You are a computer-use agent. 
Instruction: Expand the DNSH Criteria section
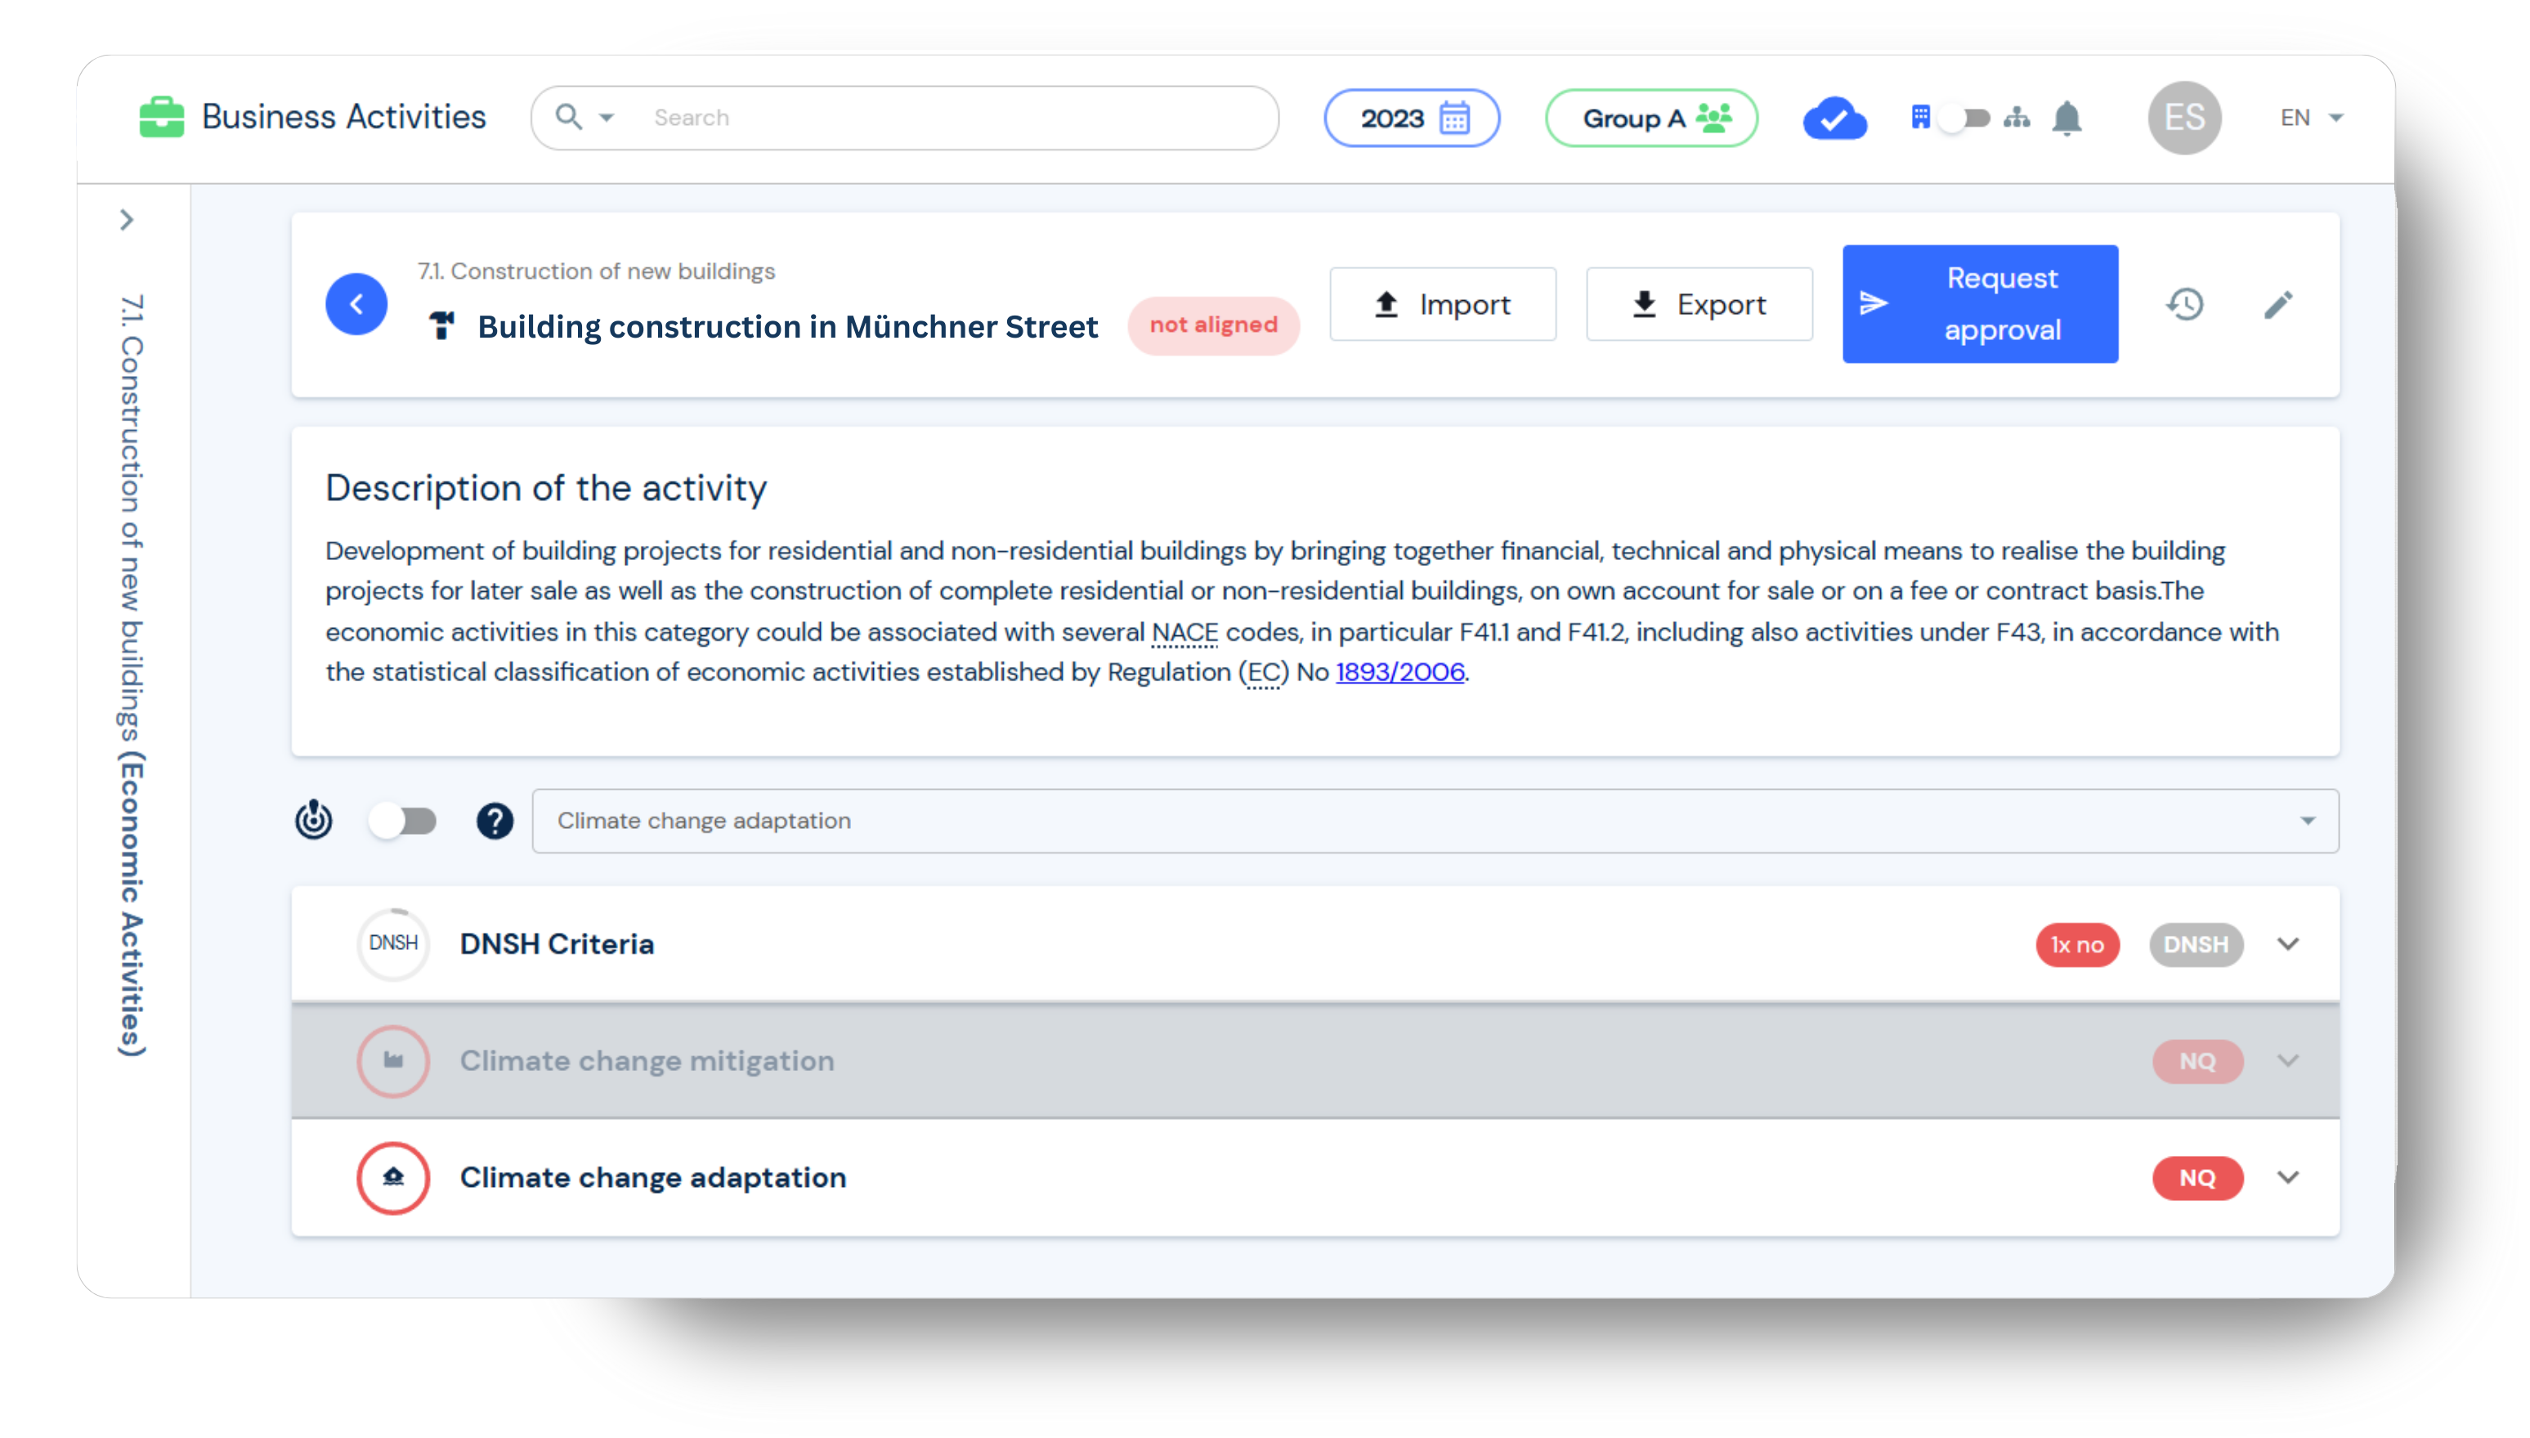(x=2294, y=944)
